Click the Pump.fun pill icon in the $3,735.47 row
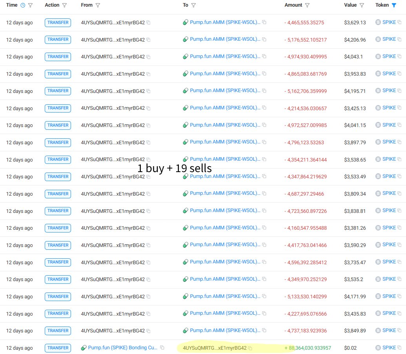The image size is (406, 354). (186, 262)
